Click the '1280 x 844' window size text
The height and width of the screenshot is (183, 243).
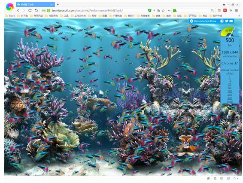230,52
